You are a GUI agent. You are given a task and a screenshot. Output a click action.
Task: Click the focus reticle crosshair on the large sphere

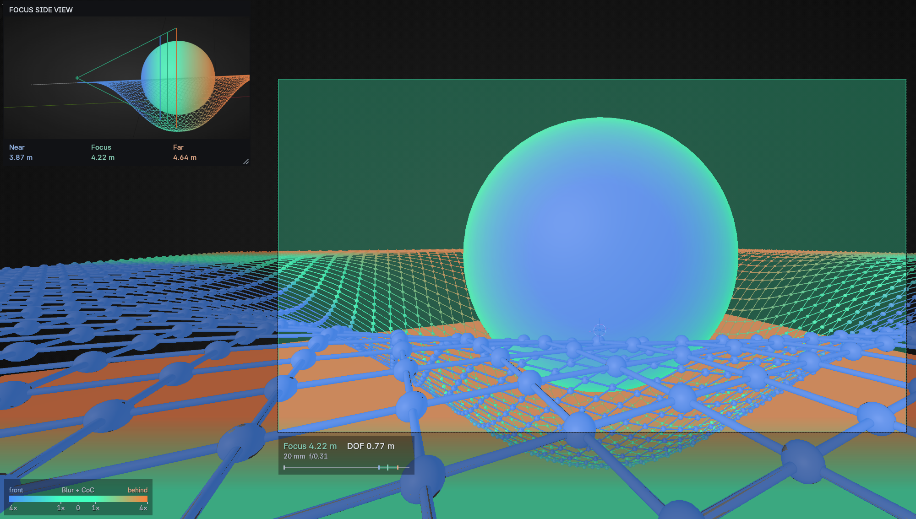pos(600,330)
